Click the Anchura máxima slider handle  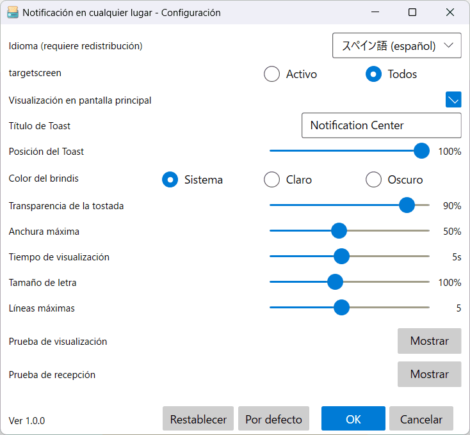tap(339, 231)
